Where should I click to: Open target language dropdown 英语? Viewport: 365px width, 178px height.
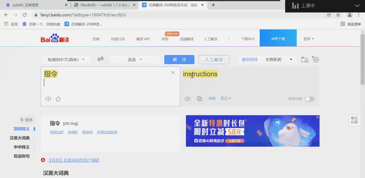point(135,60)
